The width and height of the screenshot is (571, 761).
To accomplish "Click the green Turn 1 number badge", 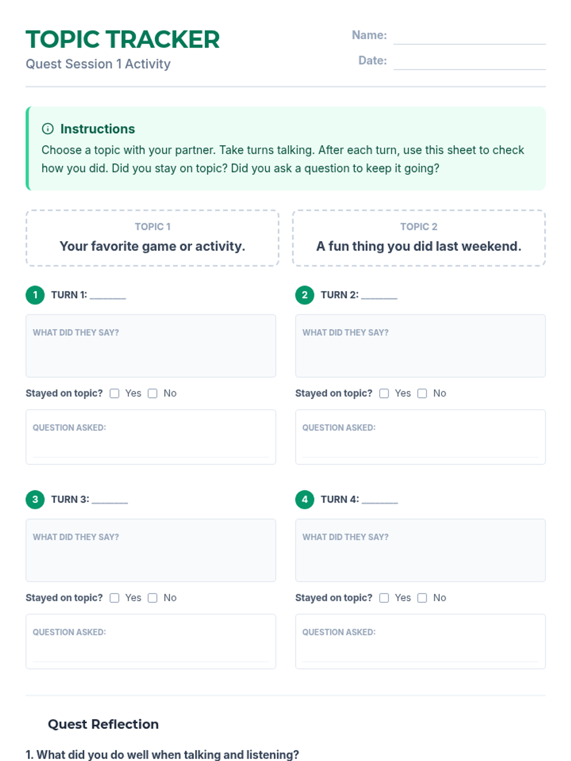I will click(x=35, y=295).
